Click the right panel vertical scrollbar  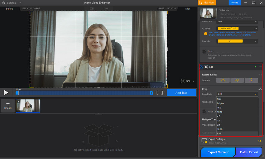click(264, 65)
